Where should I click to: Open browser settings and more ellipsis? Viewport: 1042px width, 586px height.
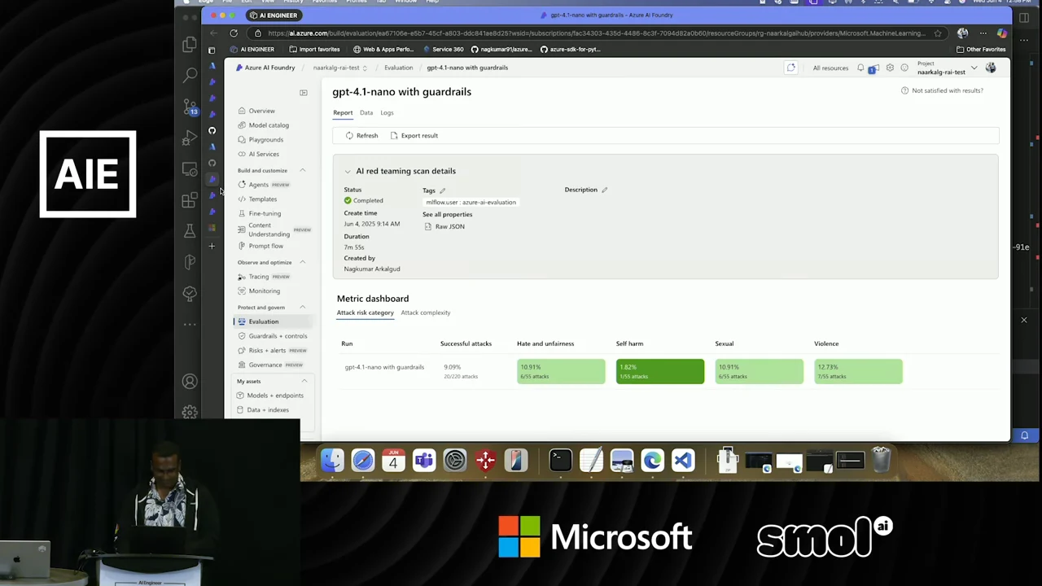pos(983,33)
